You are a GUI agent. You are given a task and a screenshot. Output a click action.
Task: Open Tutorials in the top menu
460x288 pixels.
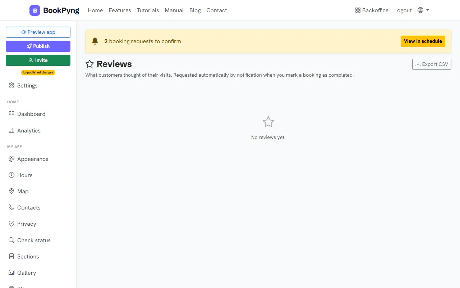coord(148,10)
